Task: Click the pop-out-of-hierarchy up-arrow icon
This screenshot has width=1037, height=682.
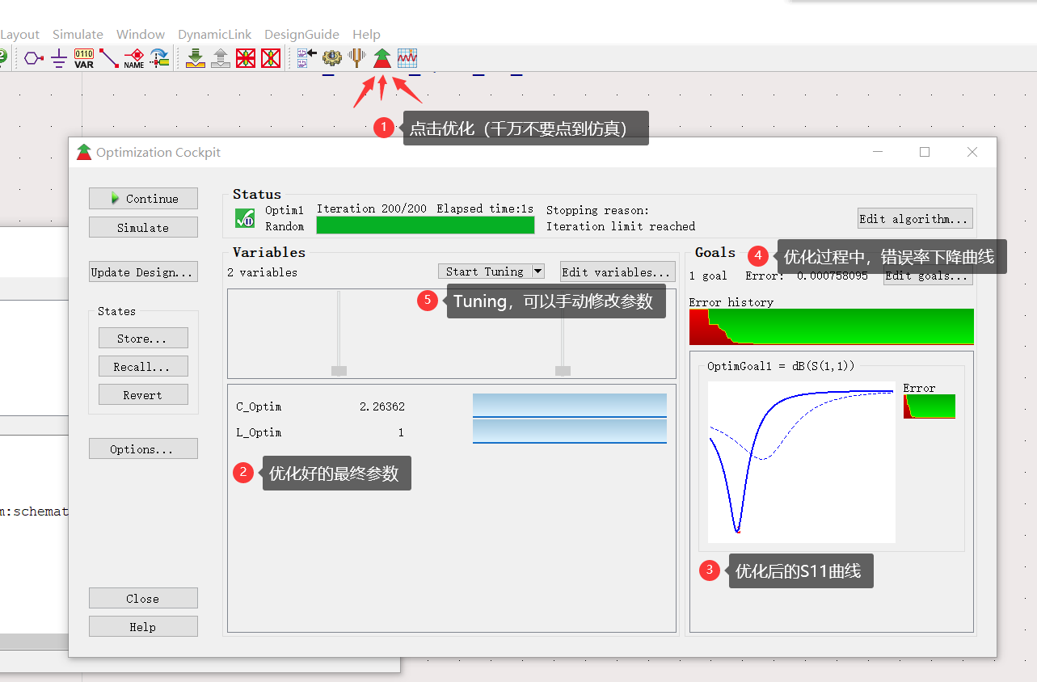Action: coord(221,57)
